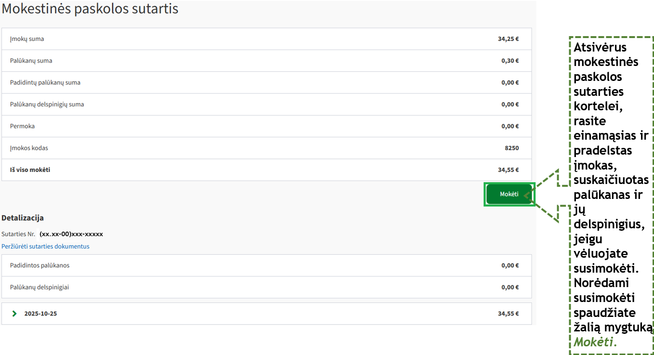
Task: Click the green annotation text box
Action: click(611, 195)
